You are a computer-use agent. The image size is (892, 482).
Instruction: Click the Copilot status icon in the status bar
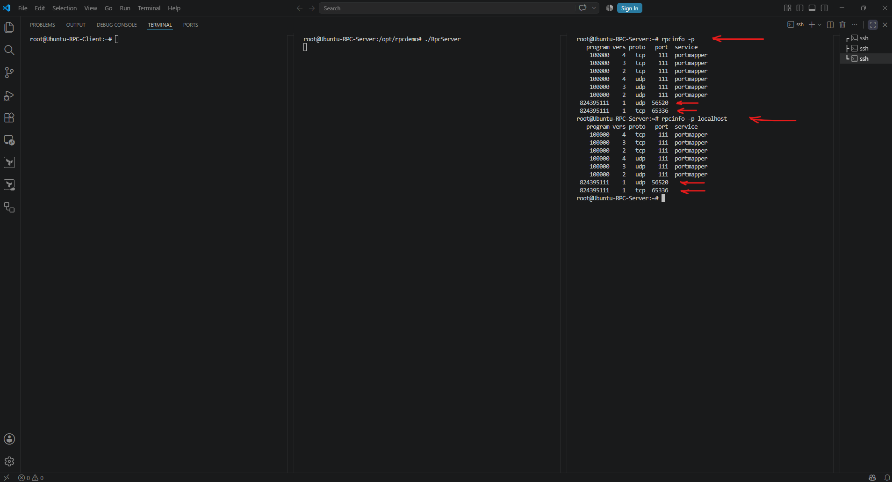tap(872, 478)
